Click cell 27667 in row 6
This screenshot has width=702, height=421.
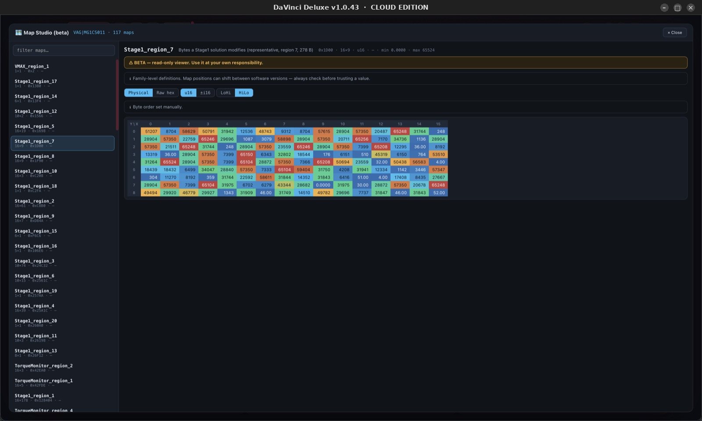click(438, 178)
